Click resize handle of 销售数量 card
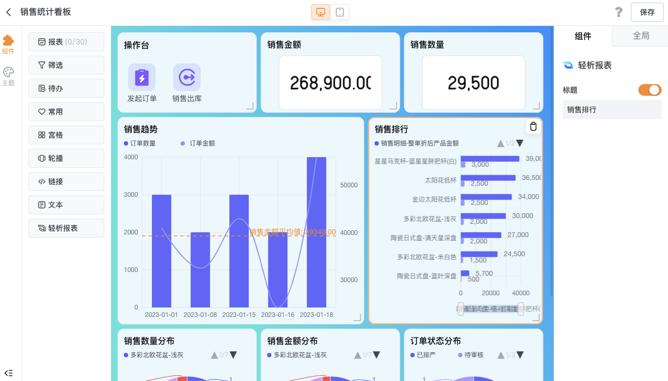Screen dimensions: 668x381 [536, 106]
